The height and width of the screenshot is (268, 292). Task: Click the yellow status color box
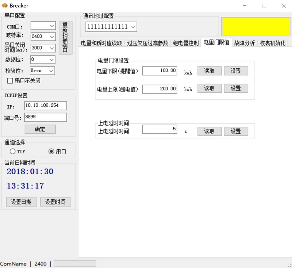(255, 26)
